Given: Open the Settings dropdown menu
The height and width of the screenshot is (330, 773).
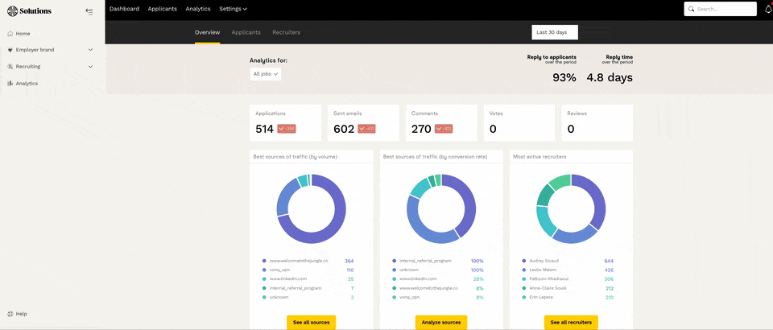Looking at the screenshot, I should coord(233,9).
